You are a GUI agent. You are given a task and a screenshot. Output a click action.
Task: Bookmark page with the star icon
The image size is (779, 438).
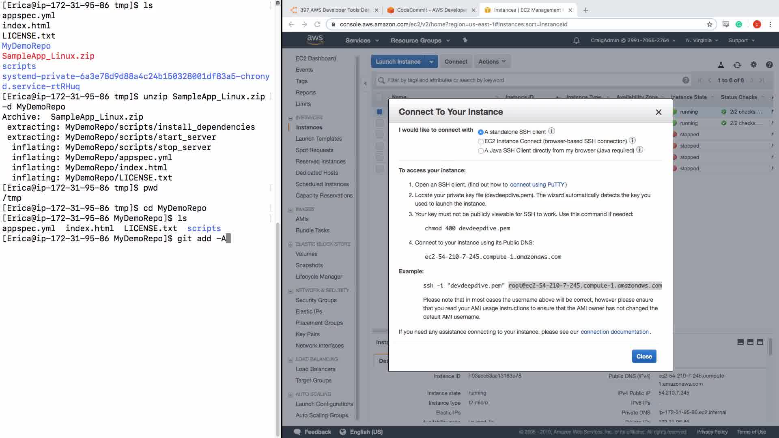coord(709,24)
